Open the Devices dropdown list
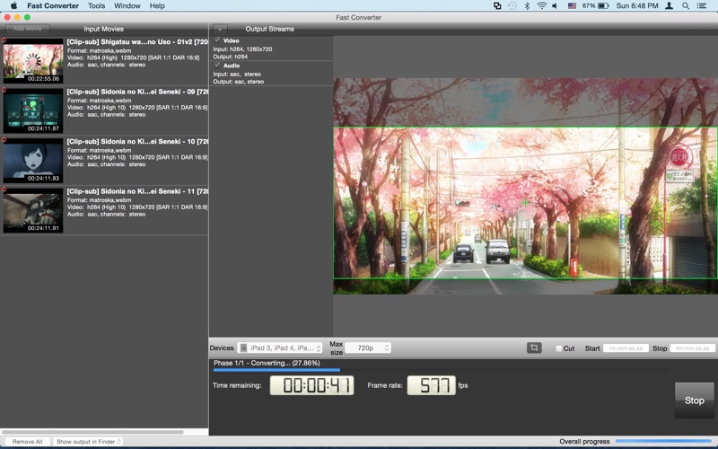Screen dimensions: 718x449 coord(280,348)
